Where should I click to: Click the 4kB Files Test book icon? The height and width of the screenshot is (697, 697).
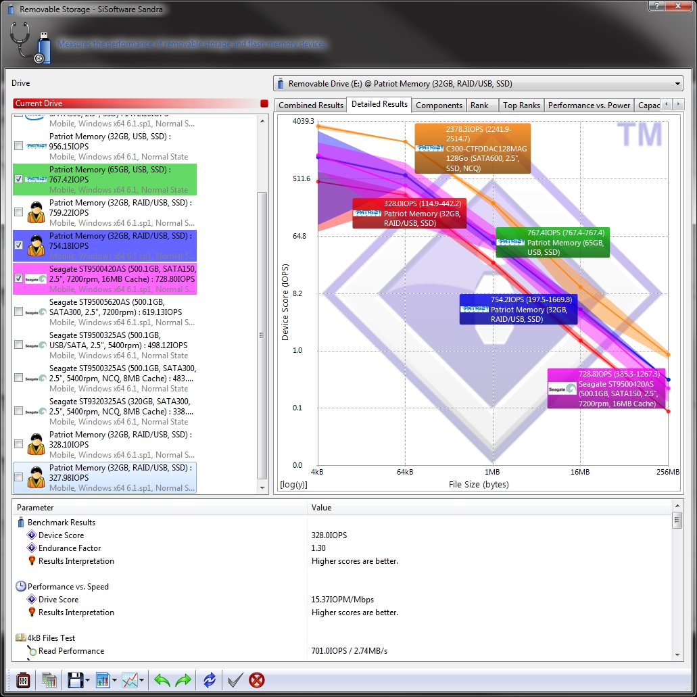20,638
